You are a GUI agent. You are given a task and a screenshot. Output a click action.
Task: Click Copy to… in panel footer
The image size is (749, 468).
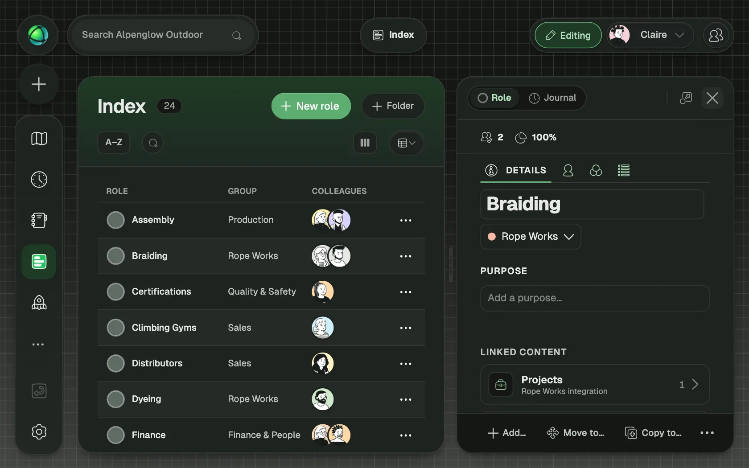[x=653, y=433]
